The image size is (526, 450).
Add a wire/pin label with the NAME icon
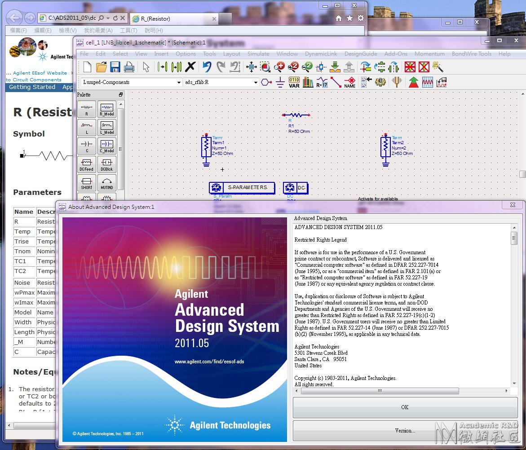click(x=350, y=82)
